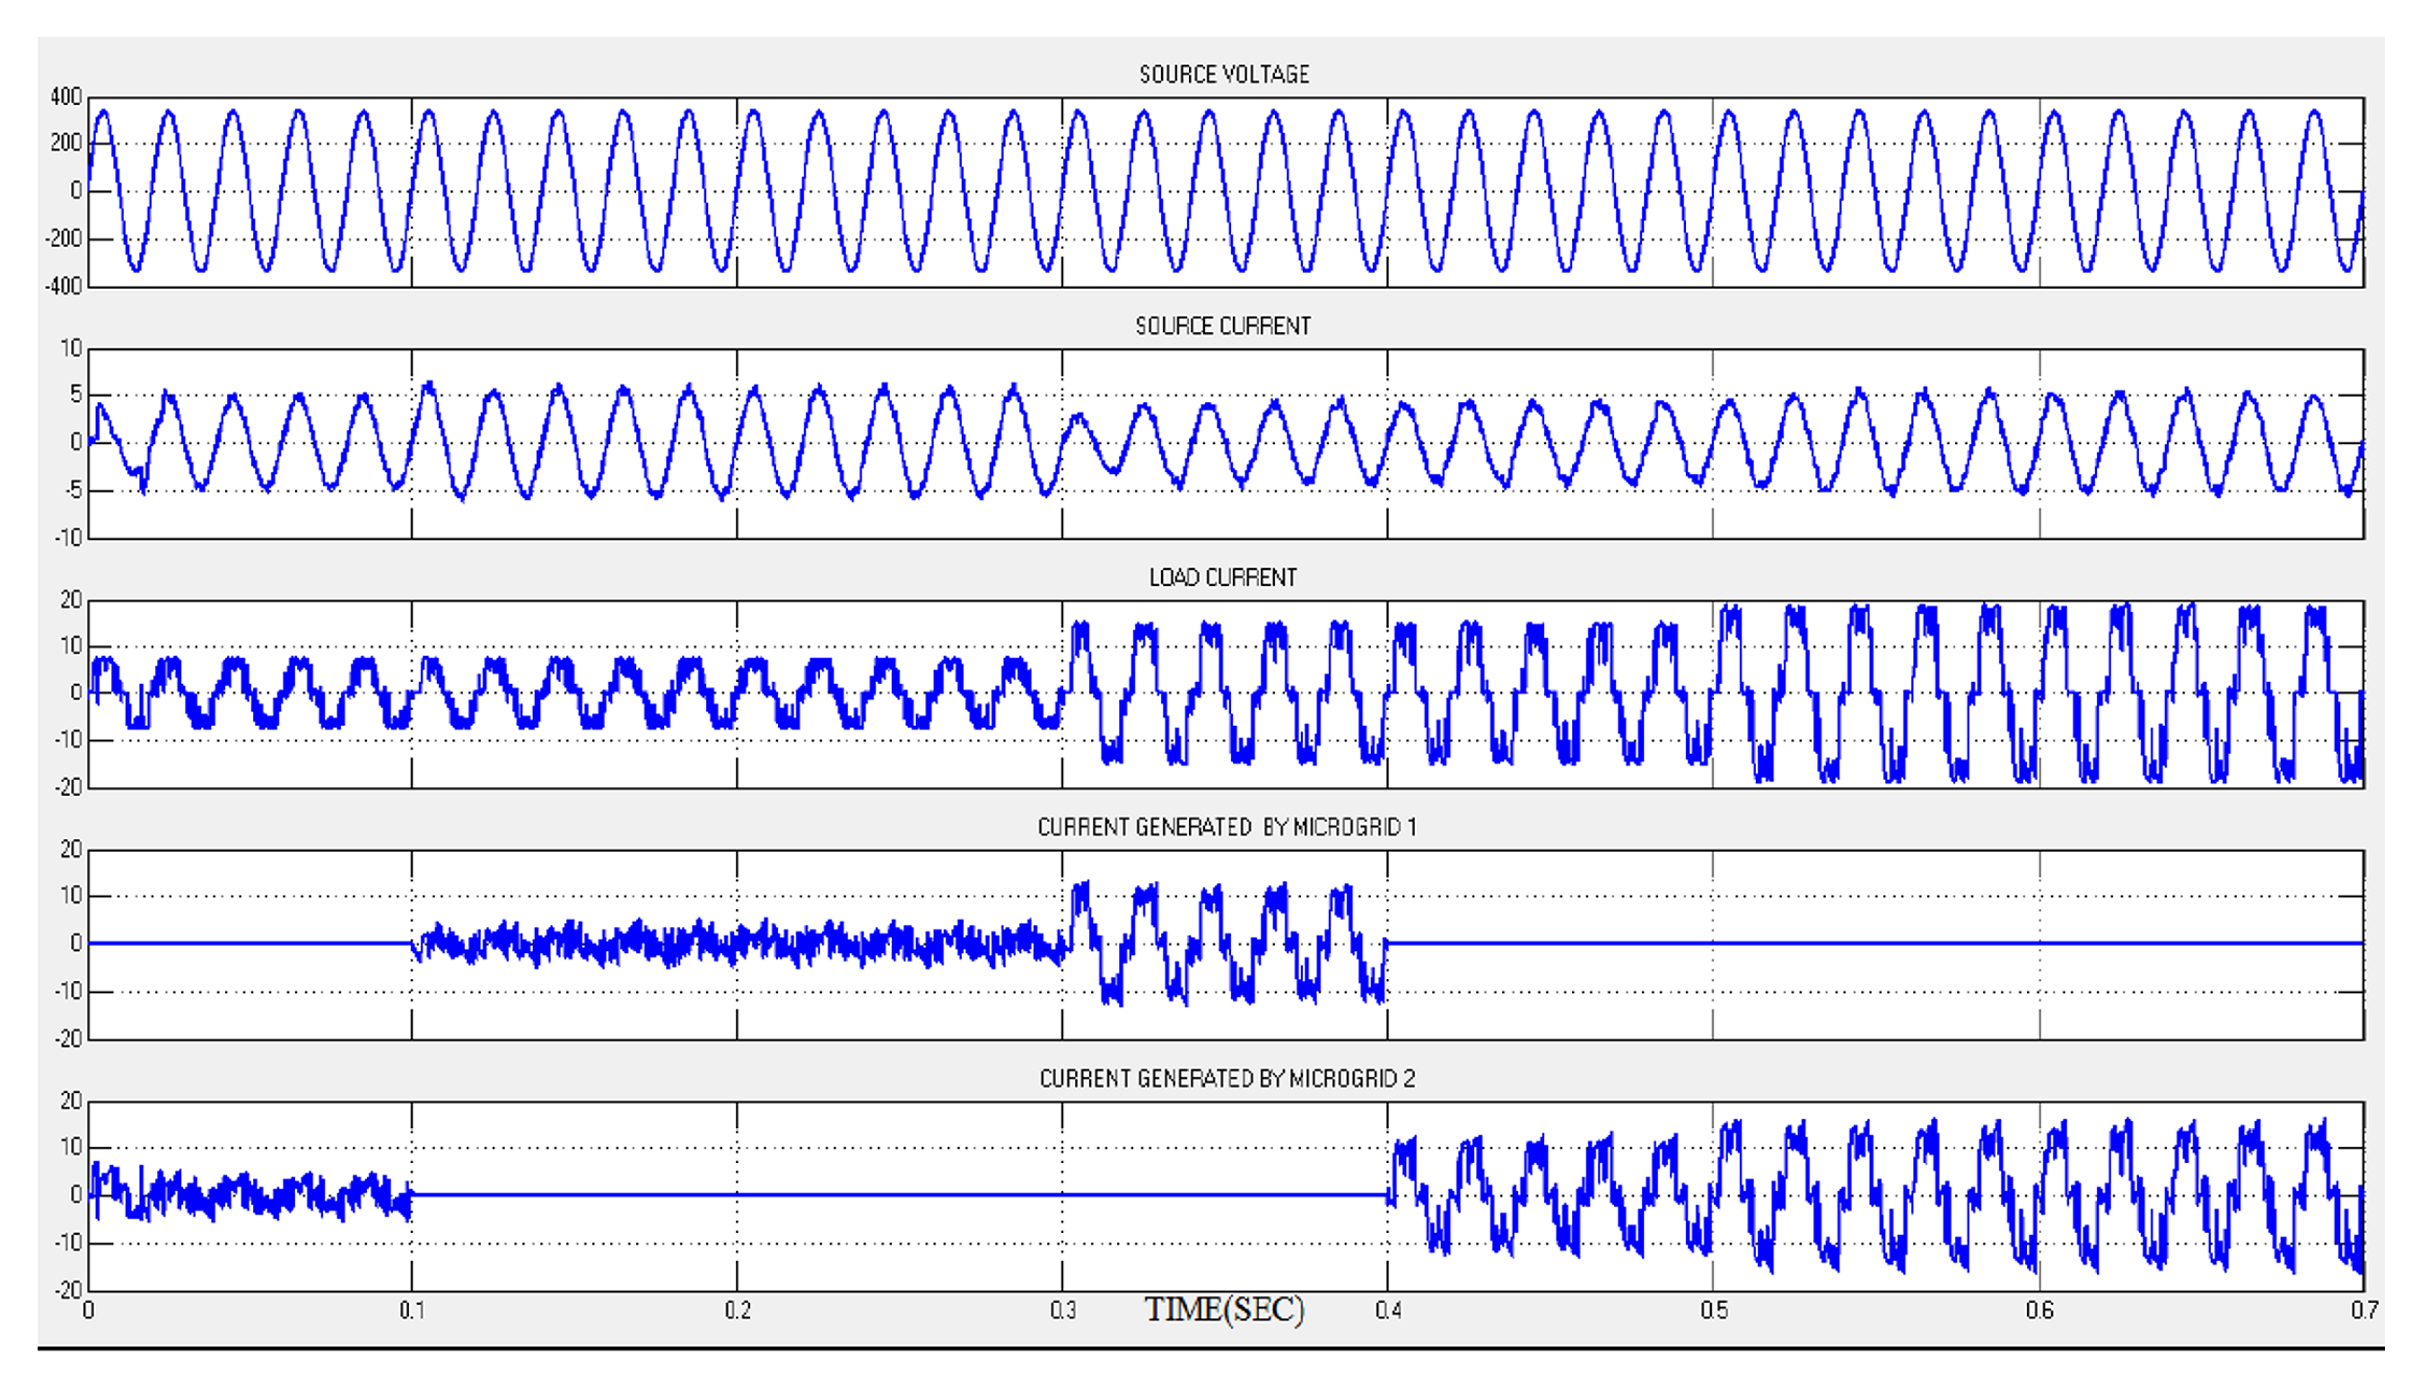
Task: Click the SOURCE VOLTAGE plot title
Action: pos(1224,74)
